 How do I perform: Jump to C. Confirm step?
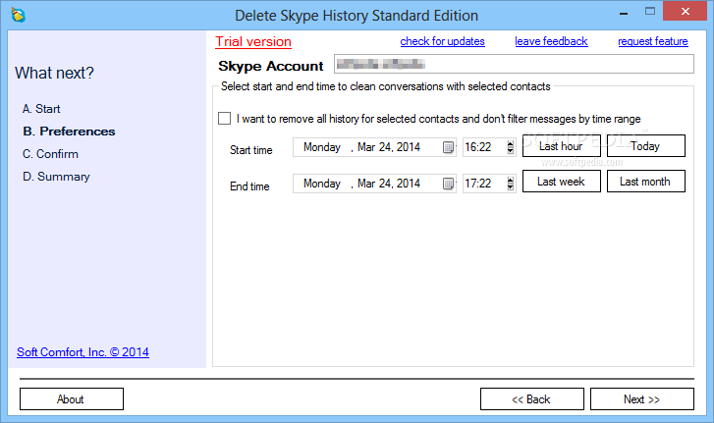(x=50, y=154)
